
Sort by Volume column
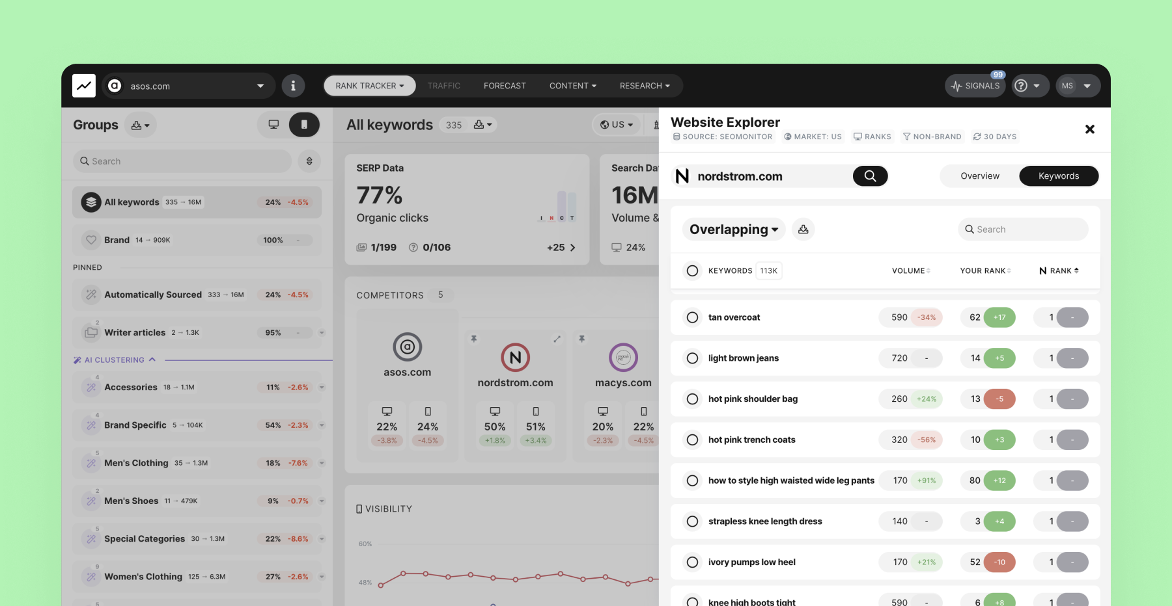click(x=911, y=270)
